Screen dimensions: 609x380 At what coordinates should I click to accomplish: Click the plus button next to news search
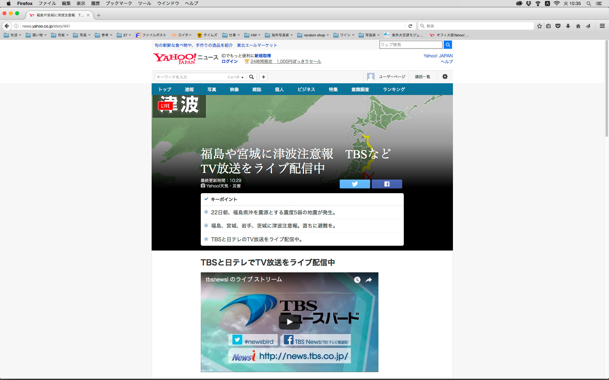pos(263,77)
